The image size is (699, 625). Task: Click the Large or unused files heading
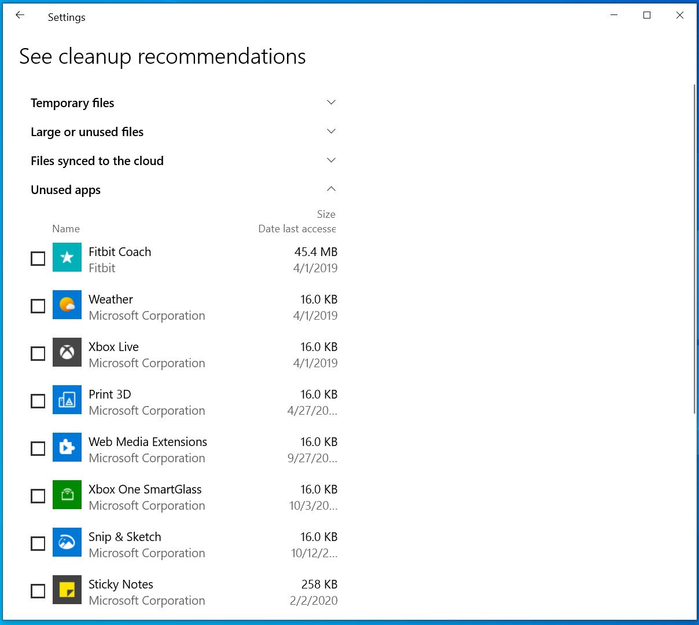(x=87, y=132)
